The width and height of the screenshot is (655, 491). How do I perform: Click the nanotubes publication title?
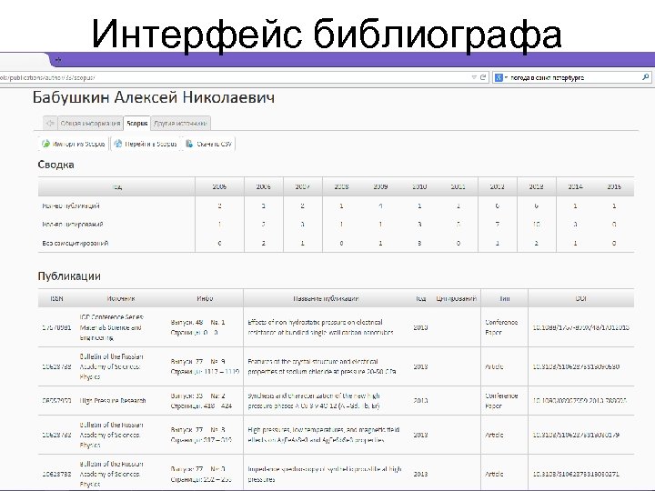tap(320, 327)
